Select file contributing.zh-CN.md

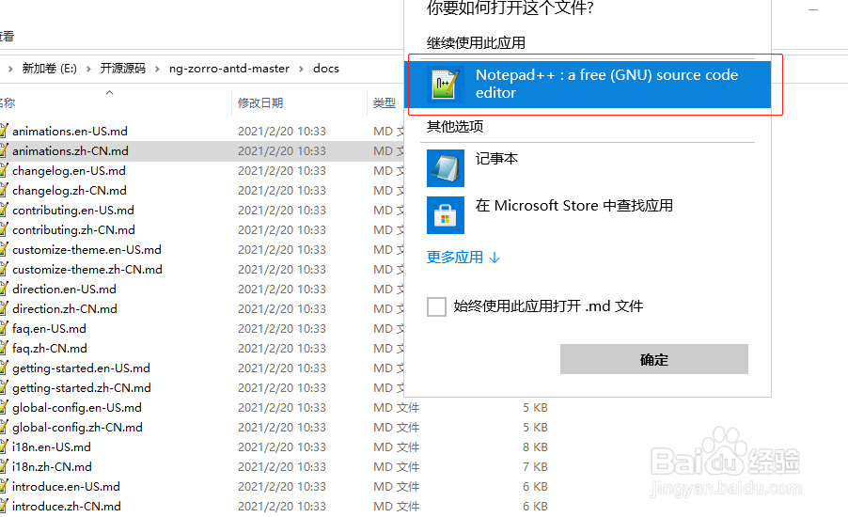pyautogui.click(x=73, y=230)
